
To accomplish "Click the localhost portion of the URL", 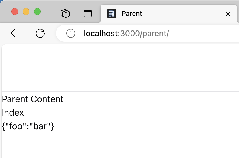I will (101, 33).
